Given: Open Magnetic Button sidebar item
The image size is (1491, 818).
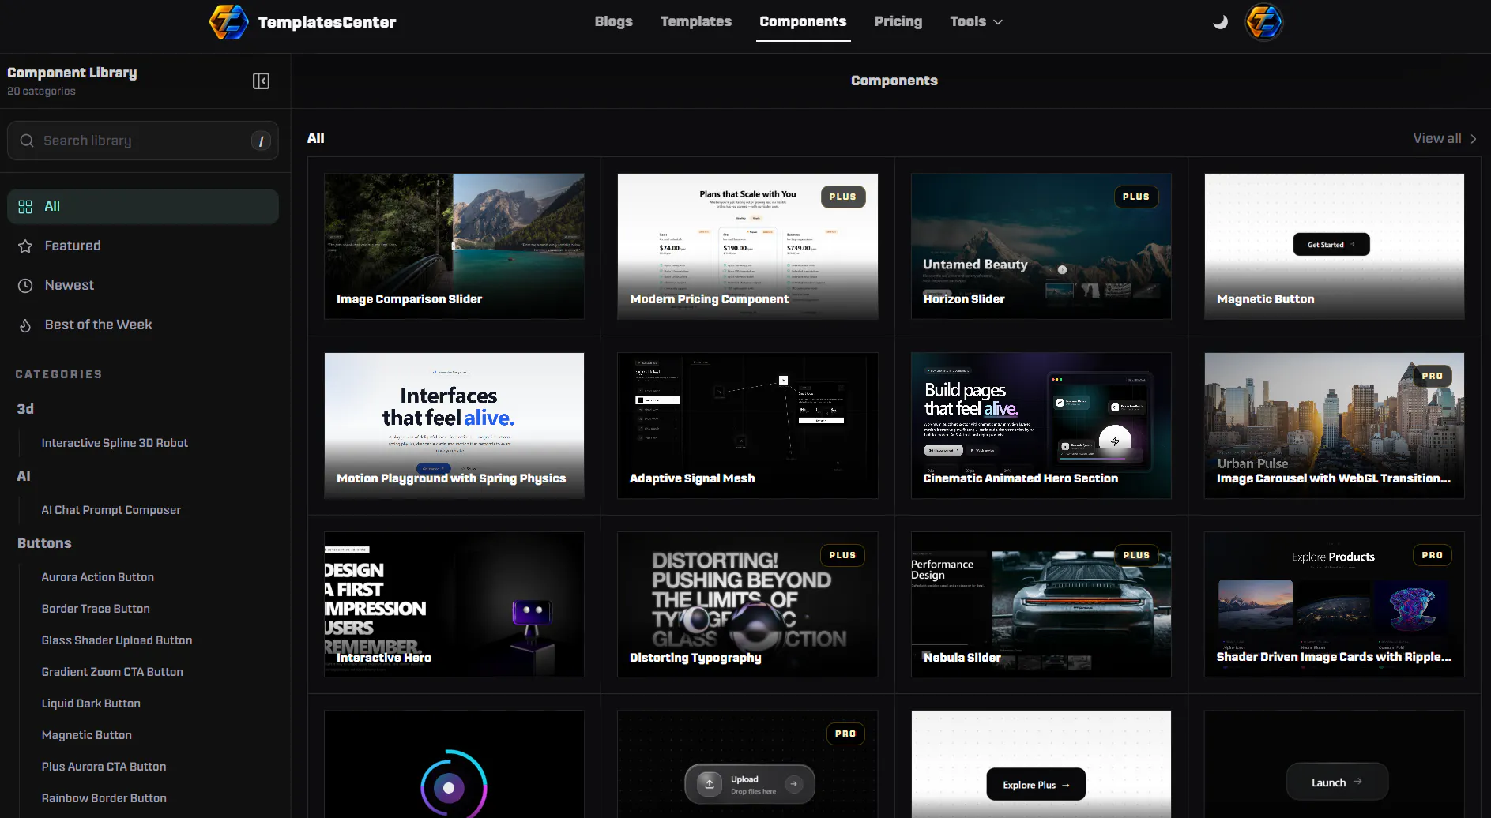Looking at the screenshot, I should [x=87, y=735].
